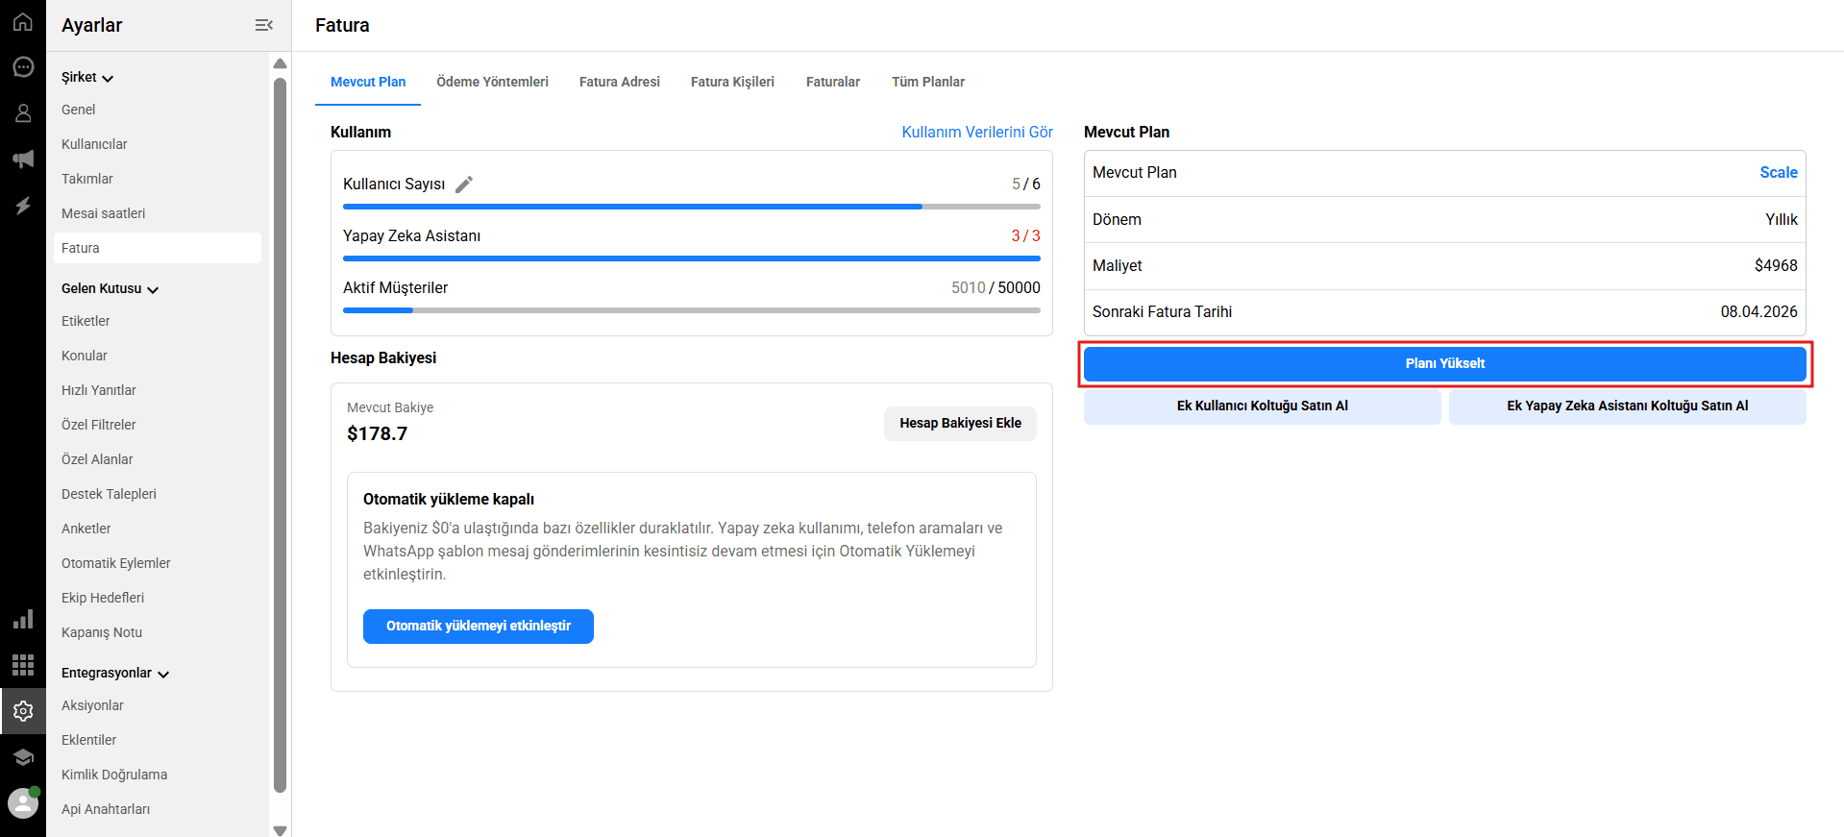Click Yapay Zeka Asistanı progress bar
This screenshot has width=1844, height=837.
click(x=692, y=258)
